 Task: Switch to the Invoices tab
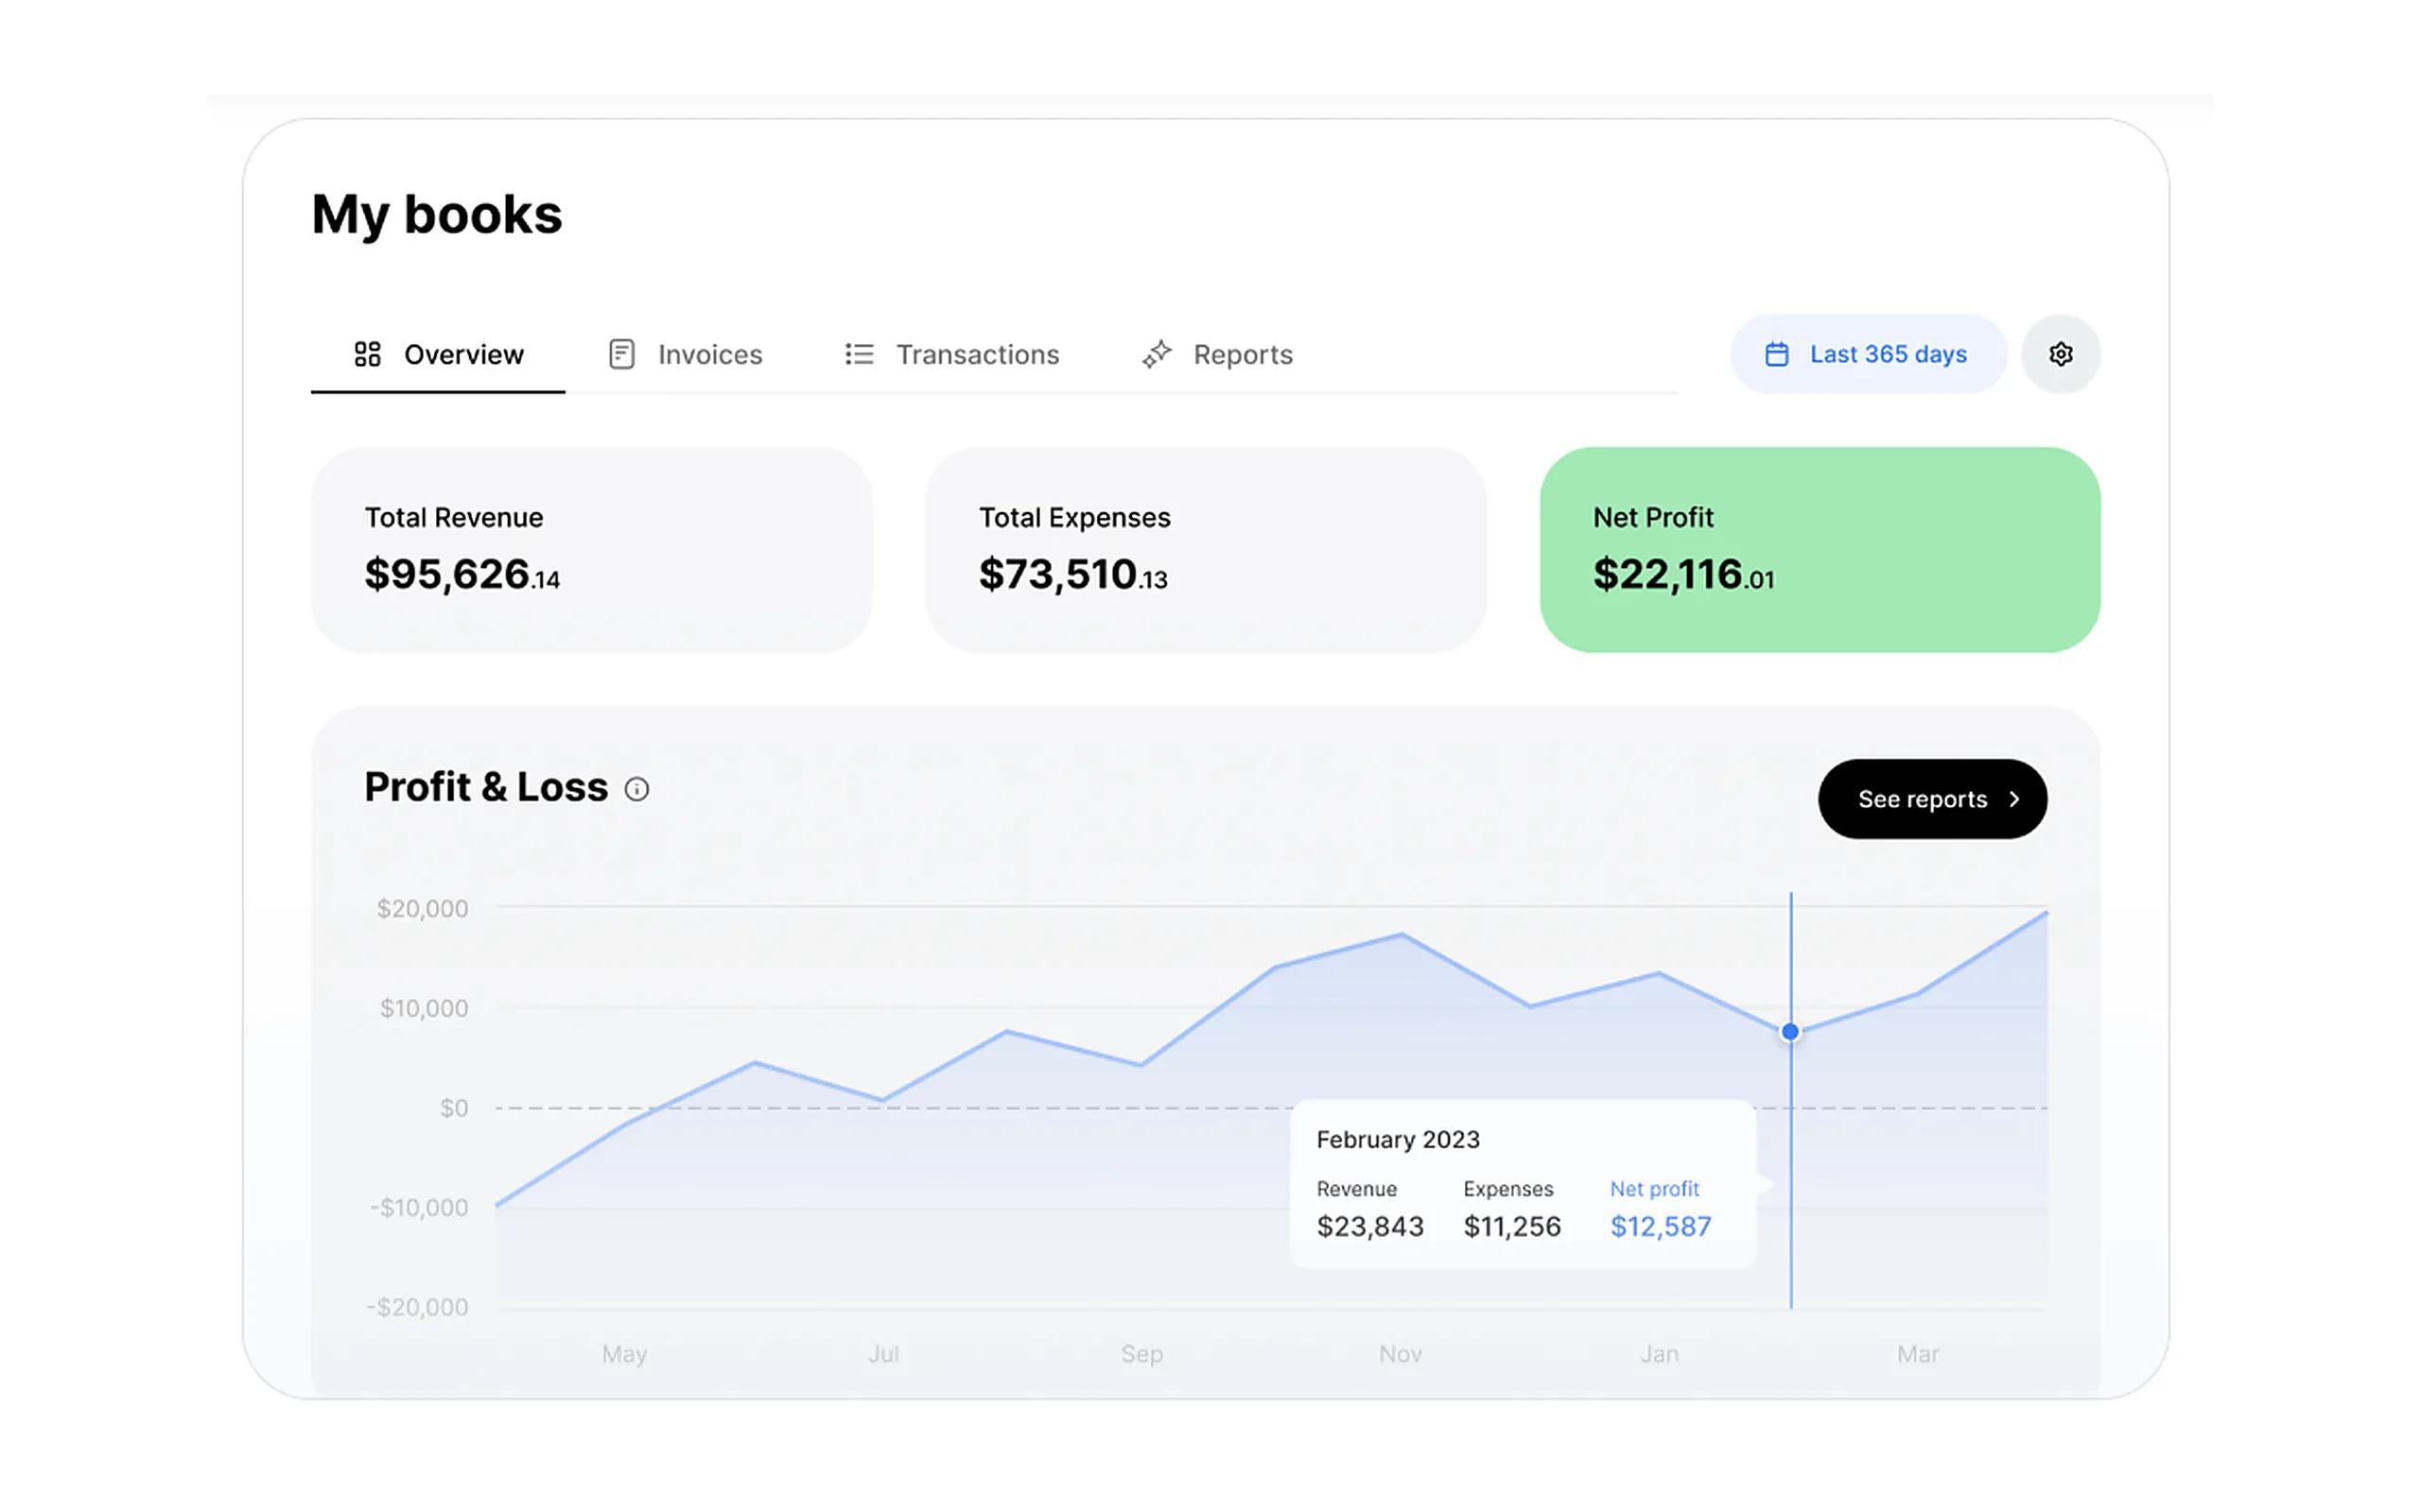point(686,354)
